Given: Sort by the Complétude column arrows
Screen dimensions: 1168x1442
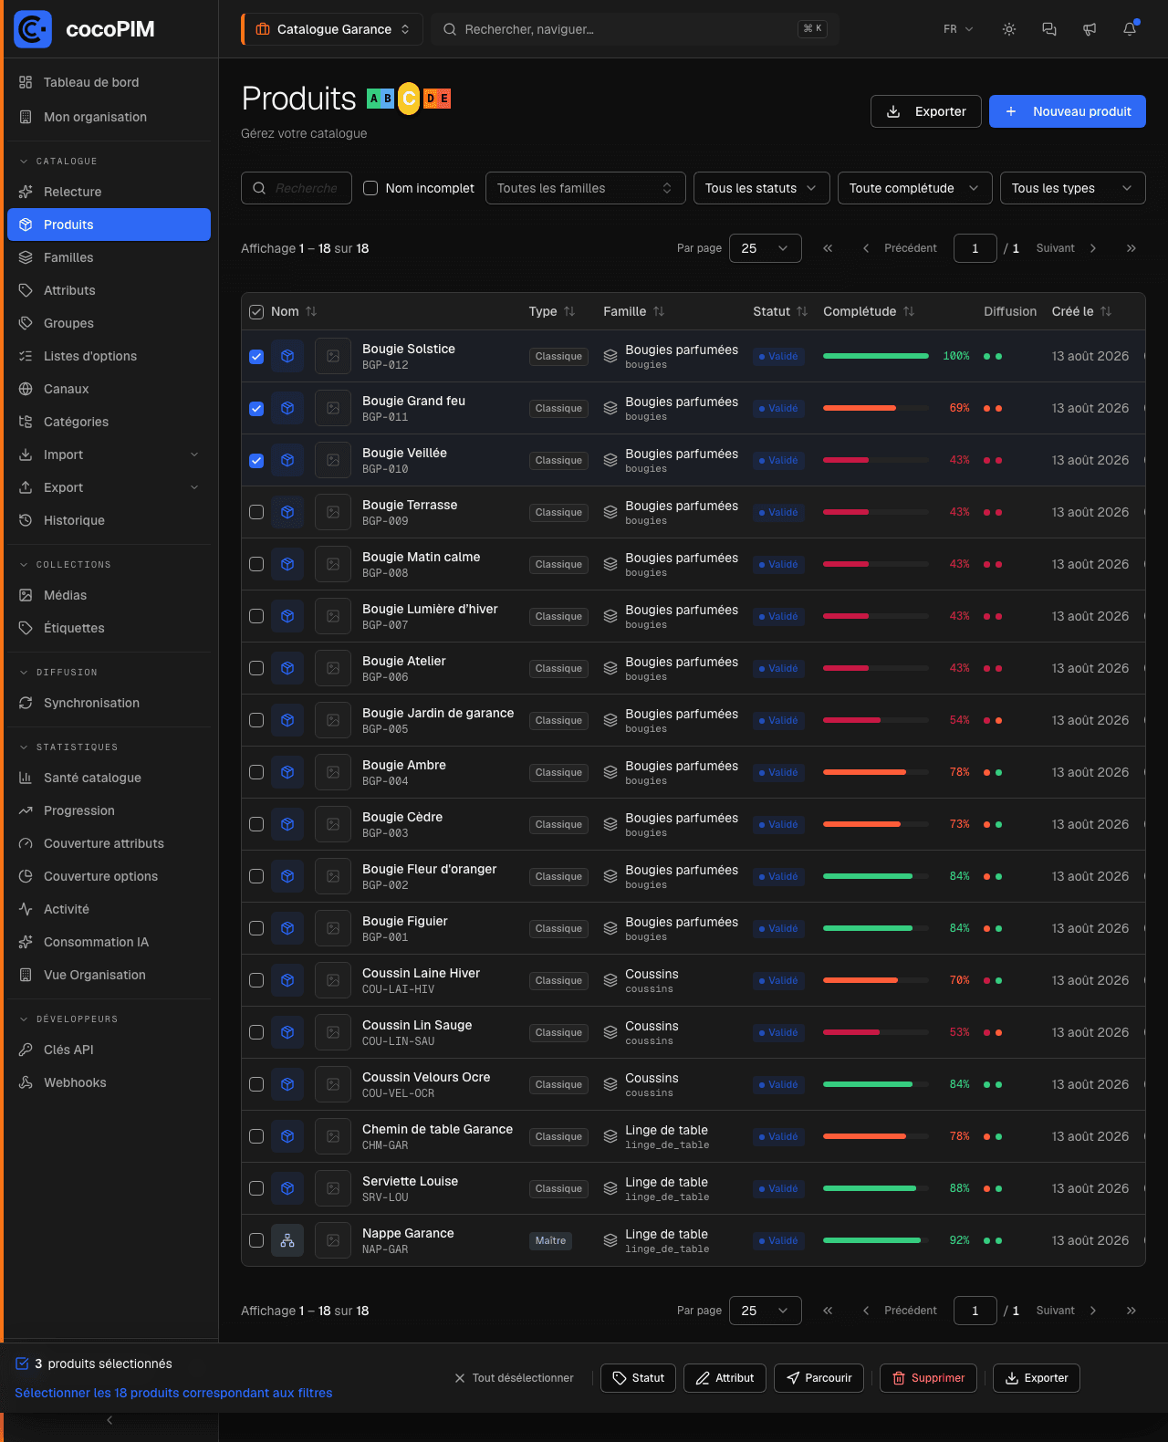Looking at the screenshot, I should click(909, 311).
